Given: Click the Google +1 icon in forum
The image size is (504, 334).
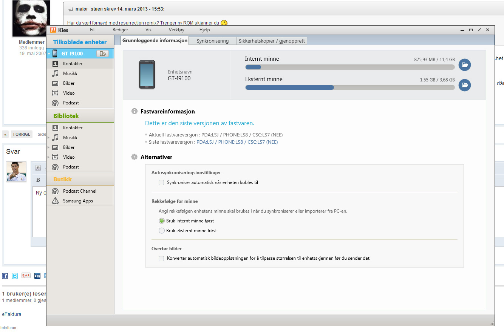Looking at the screenshot, I should [26, 276].
